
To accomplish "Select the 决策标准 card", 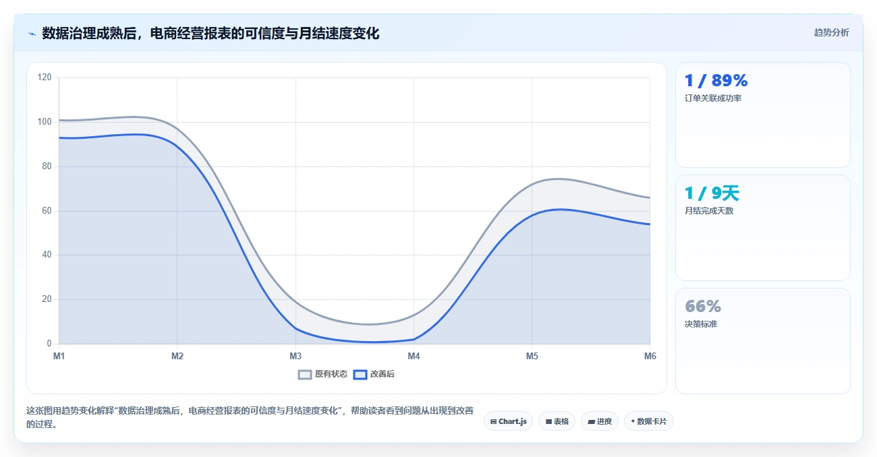I will (x=763, y=341).
